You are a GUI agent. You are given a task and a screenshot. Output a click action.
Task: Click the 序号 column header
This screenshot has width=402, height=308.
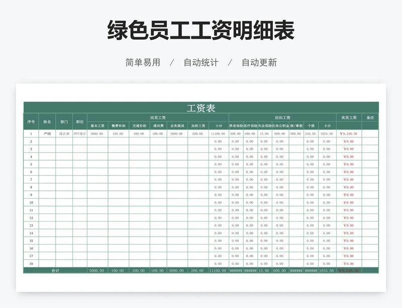(31, 122)
